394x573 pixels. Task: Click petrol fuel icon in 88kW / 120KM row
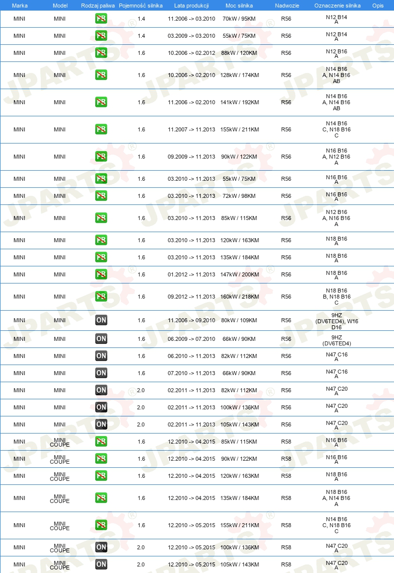101,53
